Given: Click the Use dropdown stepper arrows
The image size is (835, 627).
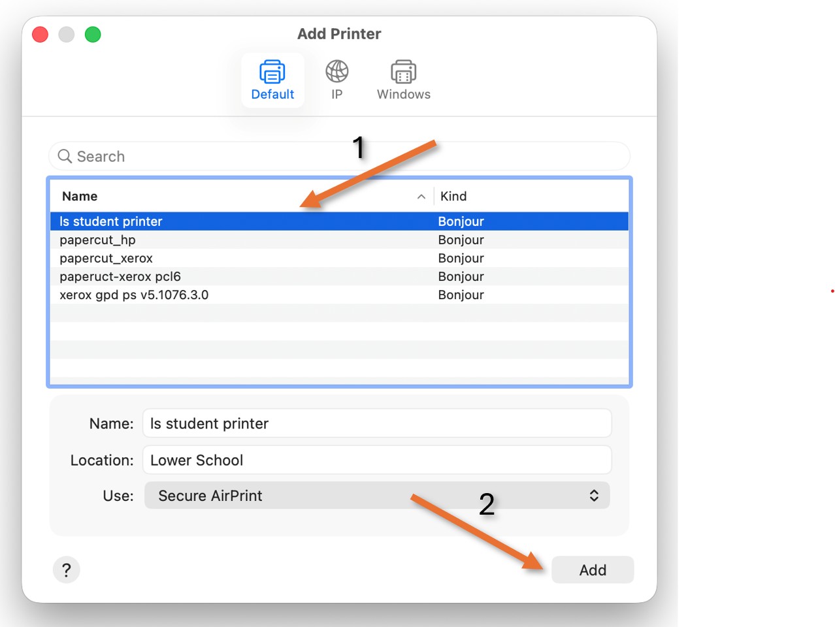Looking at the screenshot, I should [x=594, y=495].
